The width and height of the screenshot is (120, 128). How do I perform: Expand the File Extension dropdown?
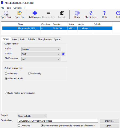click(x=41, y=59)
